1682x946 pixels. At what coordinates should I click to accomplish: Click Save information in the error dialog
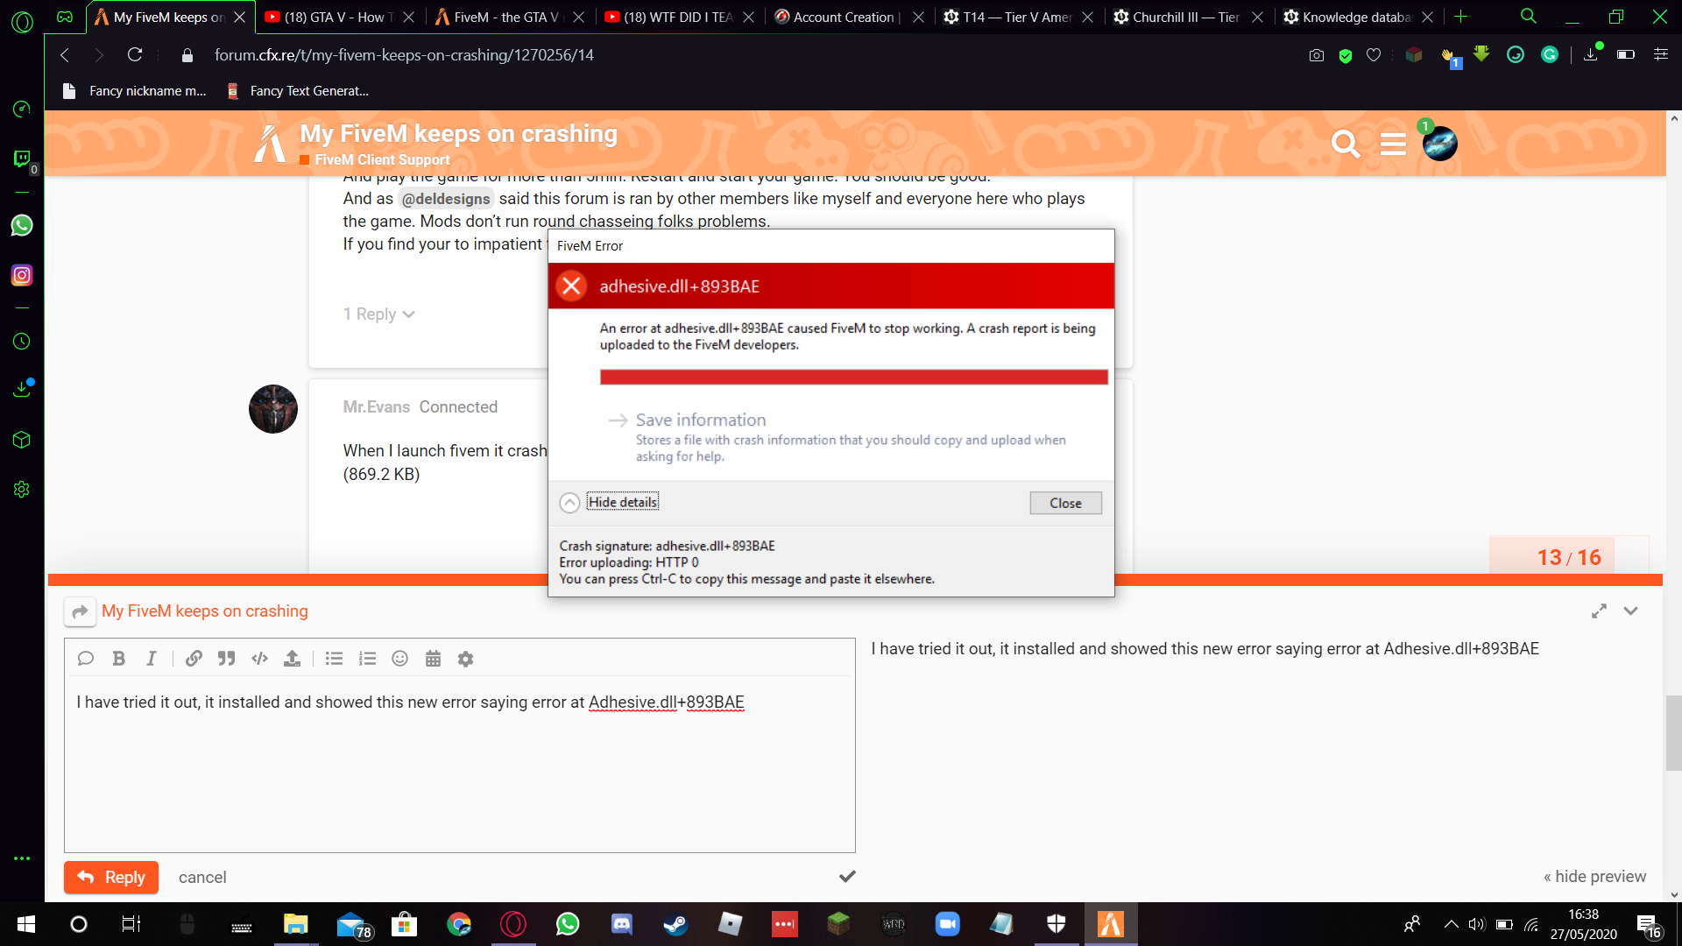coord(701,420)
